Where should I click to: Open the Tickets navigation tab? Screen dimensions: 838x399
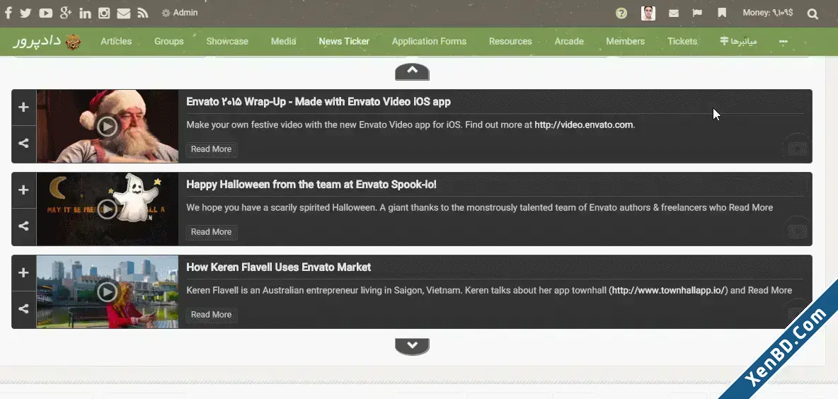pyautogui.click(x=682, y=41)
